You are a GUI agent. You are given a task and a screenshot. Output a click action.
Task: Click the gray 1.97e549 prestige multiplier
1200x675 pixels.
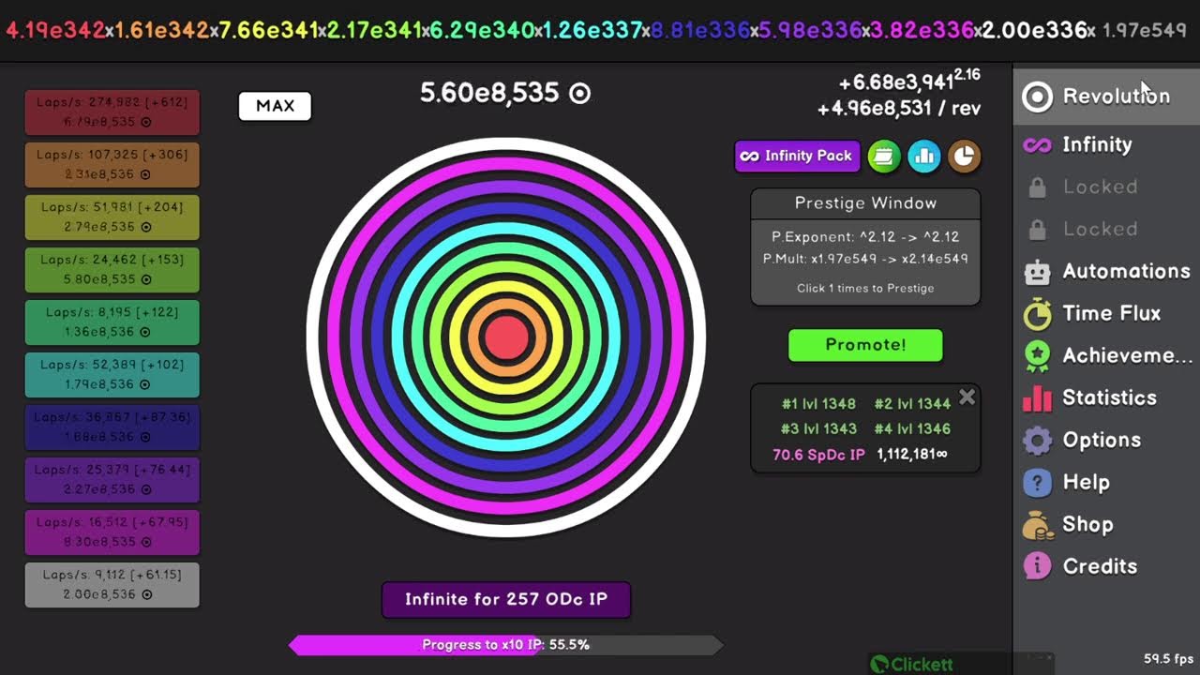pyautogui.click(x=1144, y=30)
